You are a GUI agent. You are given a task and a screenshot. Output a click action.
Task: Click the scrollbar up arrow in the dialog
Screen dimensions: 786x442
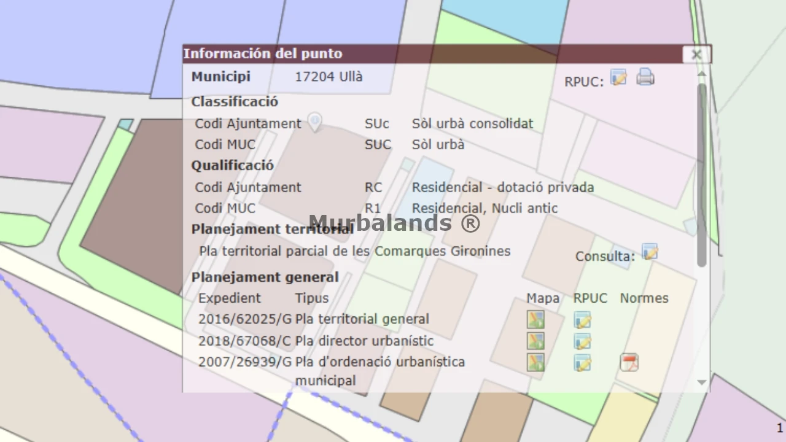pyautogui.click(x=702, y=74)
